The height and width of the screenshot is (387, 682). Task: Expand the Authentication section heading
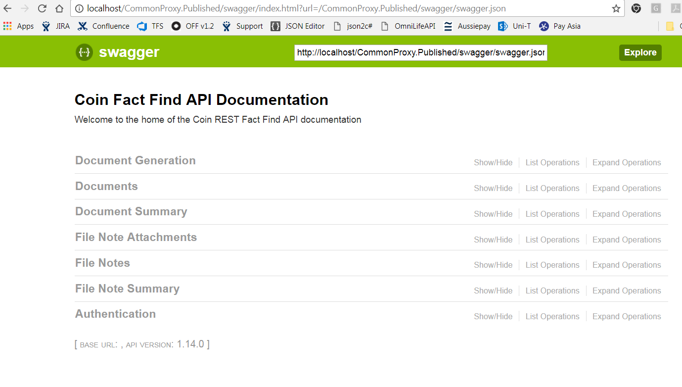pyautogui.click(x=115, y=314)
